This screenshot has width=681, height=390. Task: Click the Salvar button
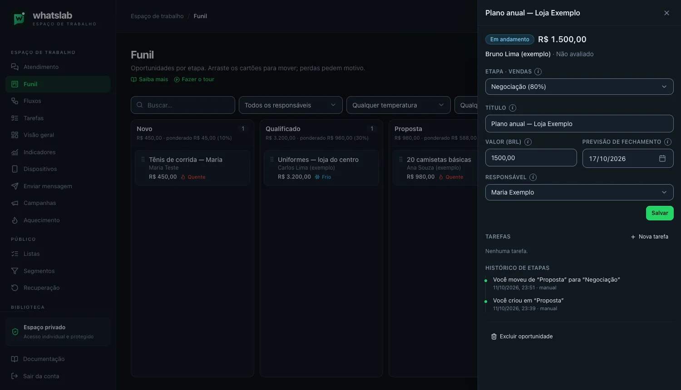click(x=660, y=213)
